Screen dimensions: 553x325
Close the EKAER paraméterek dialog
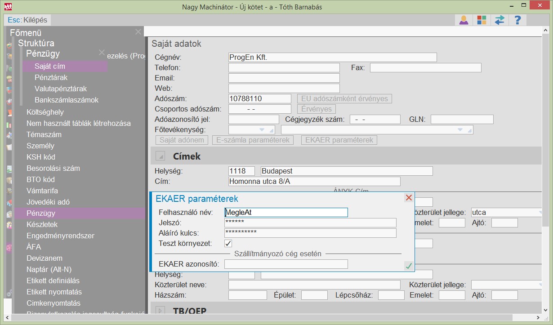pos(408,198)
